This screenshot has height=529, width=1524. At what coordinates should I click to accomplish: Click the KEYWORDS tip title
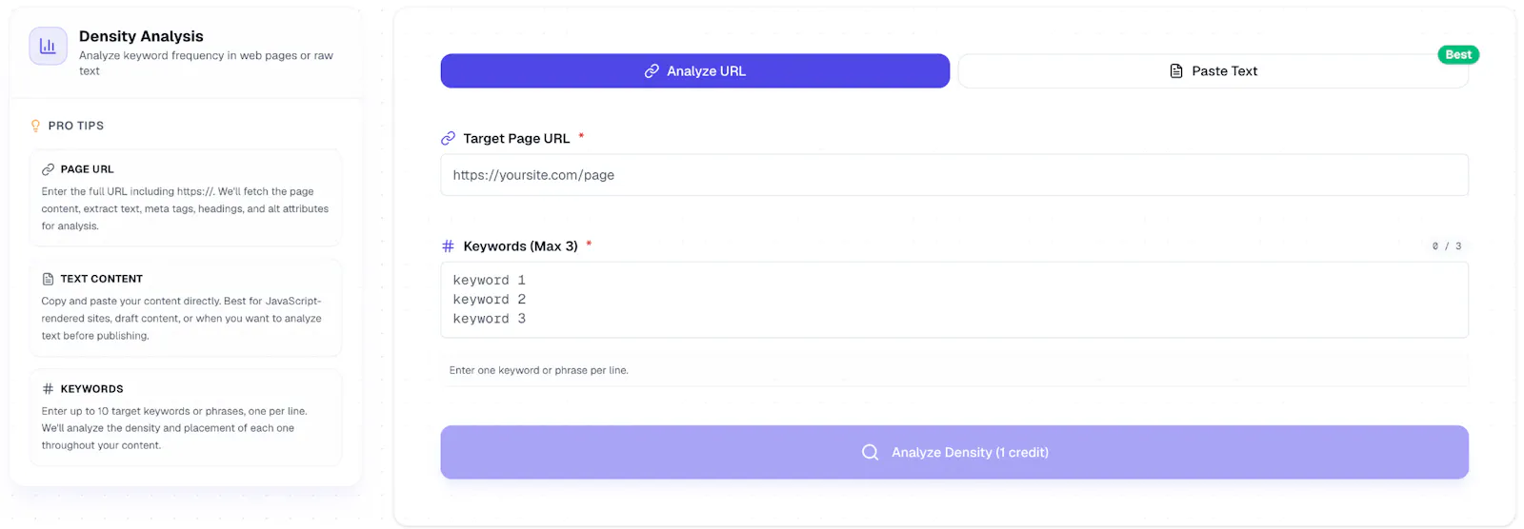pos(91,389)
